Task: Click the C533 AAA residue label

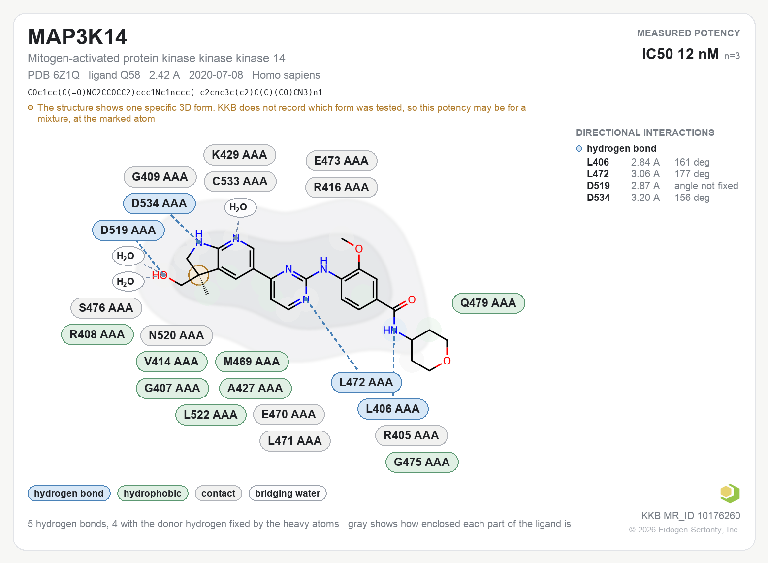Action: 240,181
